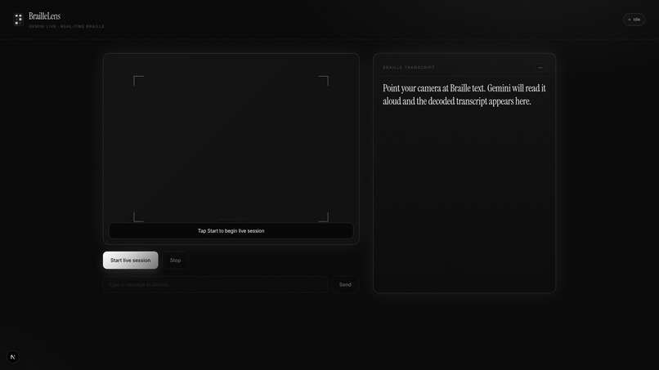The width and height of the screenshot is (659, 370).
Task: Click the Braille Transcript heading
Action: [x=409, y=68]
